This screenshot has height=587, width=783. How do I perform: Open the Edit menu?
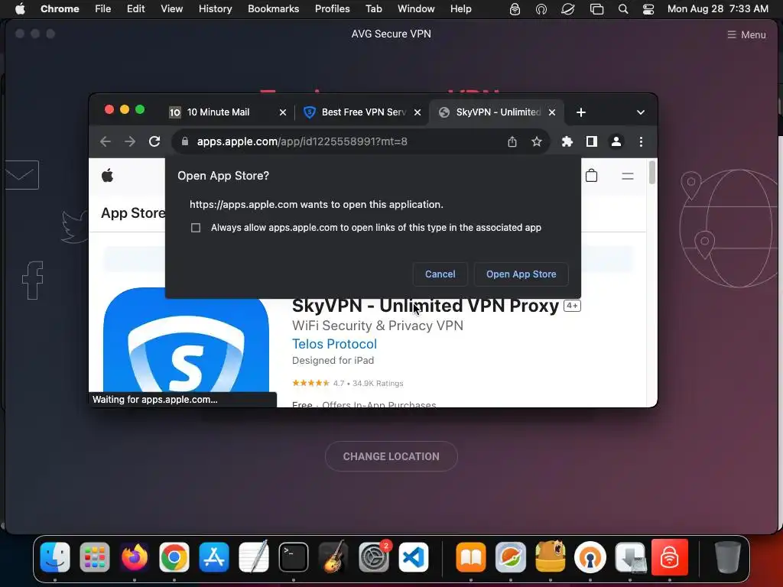(x=136, y=9)
